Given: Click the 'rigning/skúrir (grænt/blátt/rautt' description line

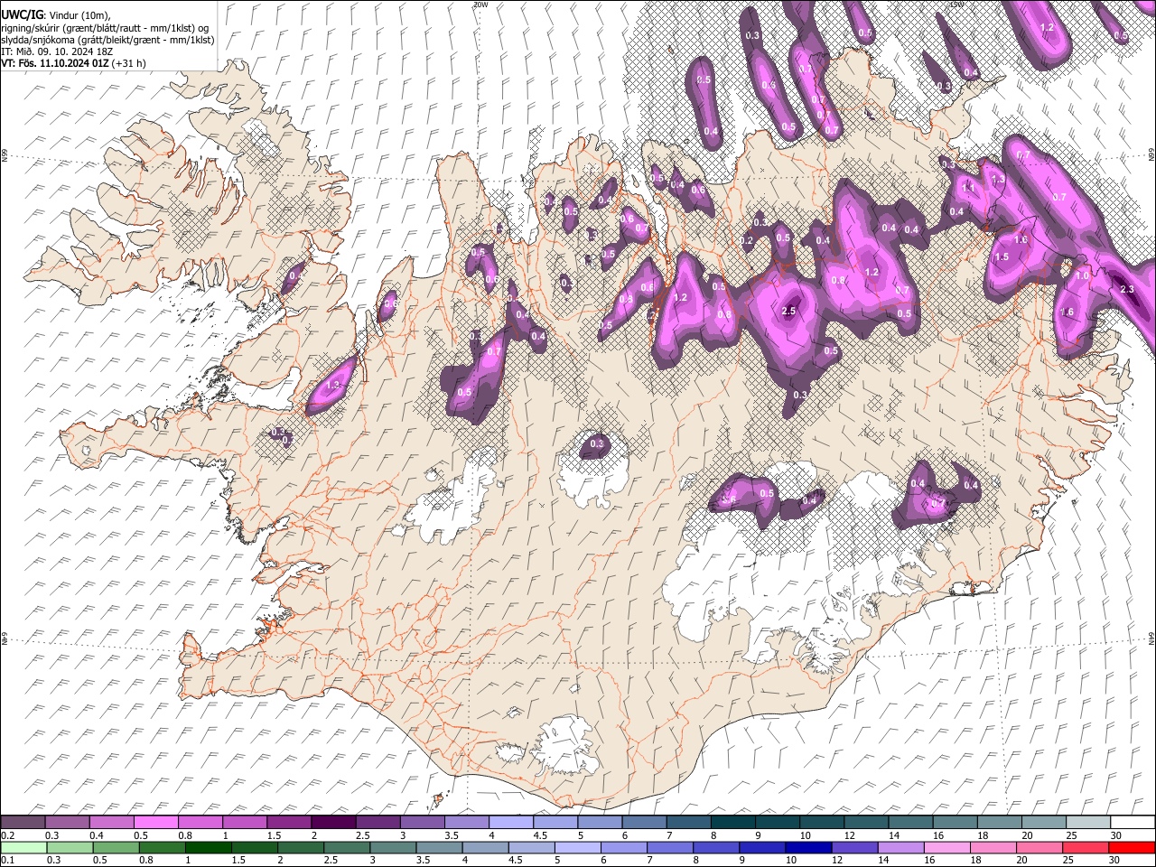Looking at the screenshot, I should click(106, 28).
